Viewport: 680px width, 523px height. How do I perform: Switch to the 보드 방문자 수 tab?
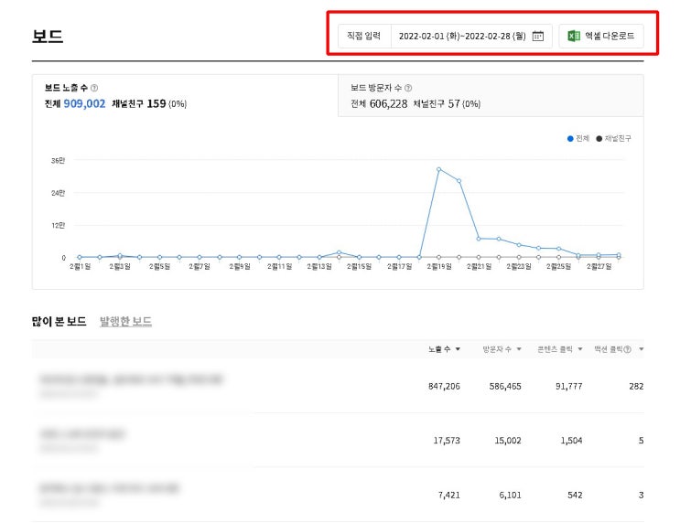point(491,96)
